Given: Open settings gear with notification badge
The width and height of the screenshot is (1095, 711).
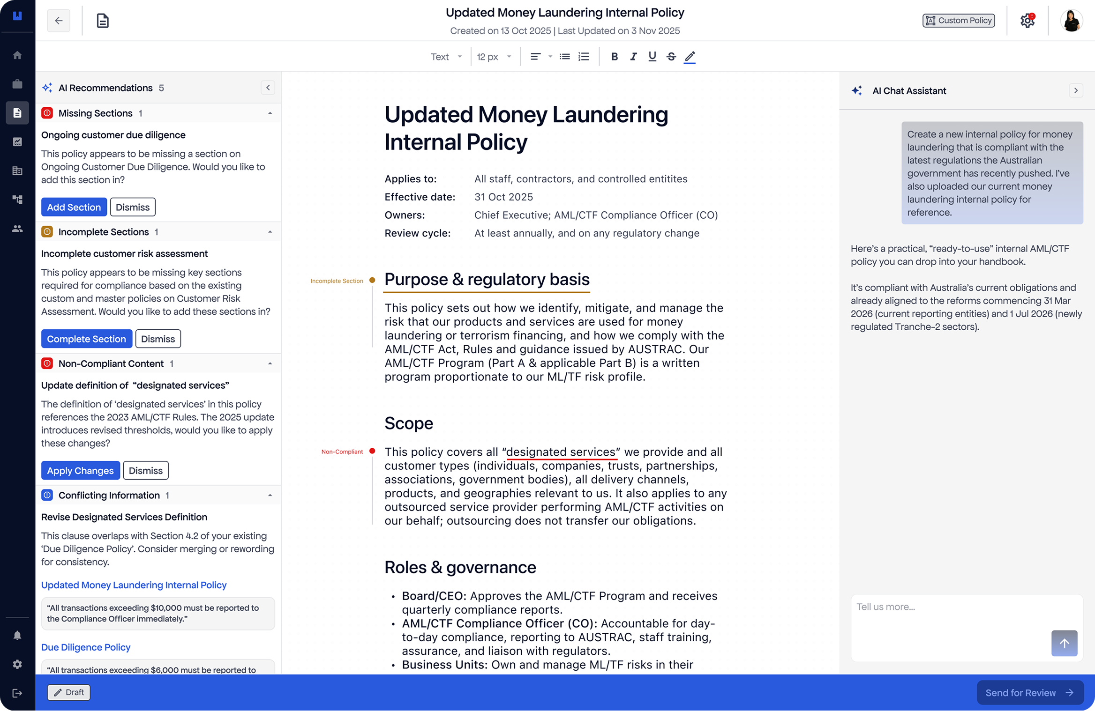Looking at the screenshot, I should tap(1027, 21).
